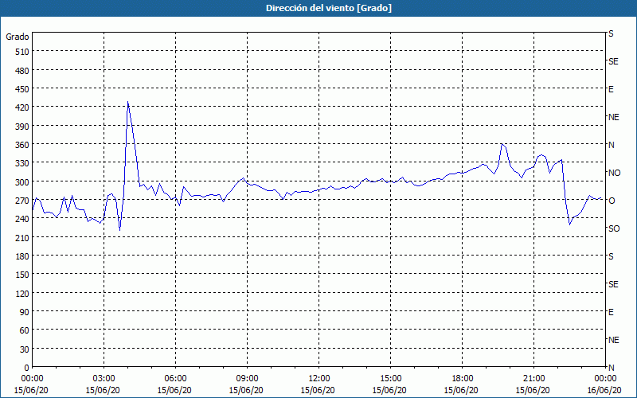This screenshot has height=398, width=637.
Task: Click the 210 degree axis label
Action: pyautogui.click(x=23, y=237)
